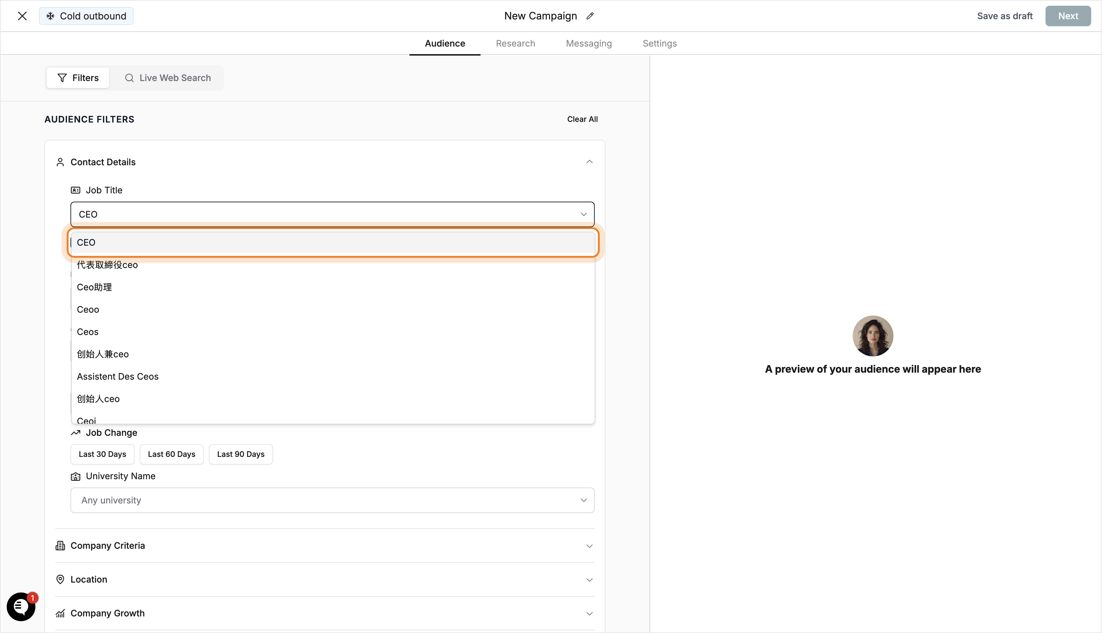Select the Last 60 Days job change filter
The image size is (1102, 633).
tap(171, 454)
